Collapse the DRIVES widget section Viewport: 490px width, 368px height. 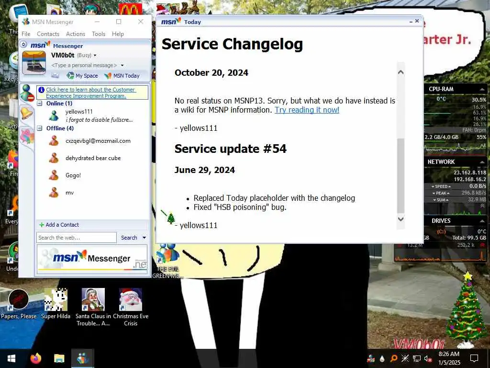click(482, 220)
